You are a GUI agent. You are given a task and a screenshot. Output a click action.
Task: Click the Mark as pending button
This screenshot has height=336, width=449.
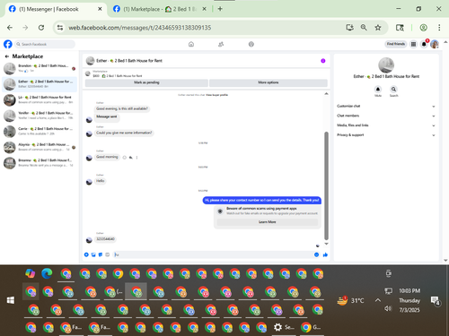click(x=146, y=82)
